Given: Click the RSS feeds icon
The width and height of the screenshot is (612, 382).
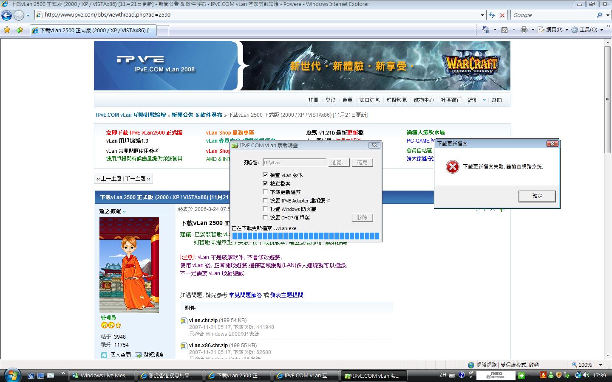Looking at the screenshot, I should (x=504, y=30).
